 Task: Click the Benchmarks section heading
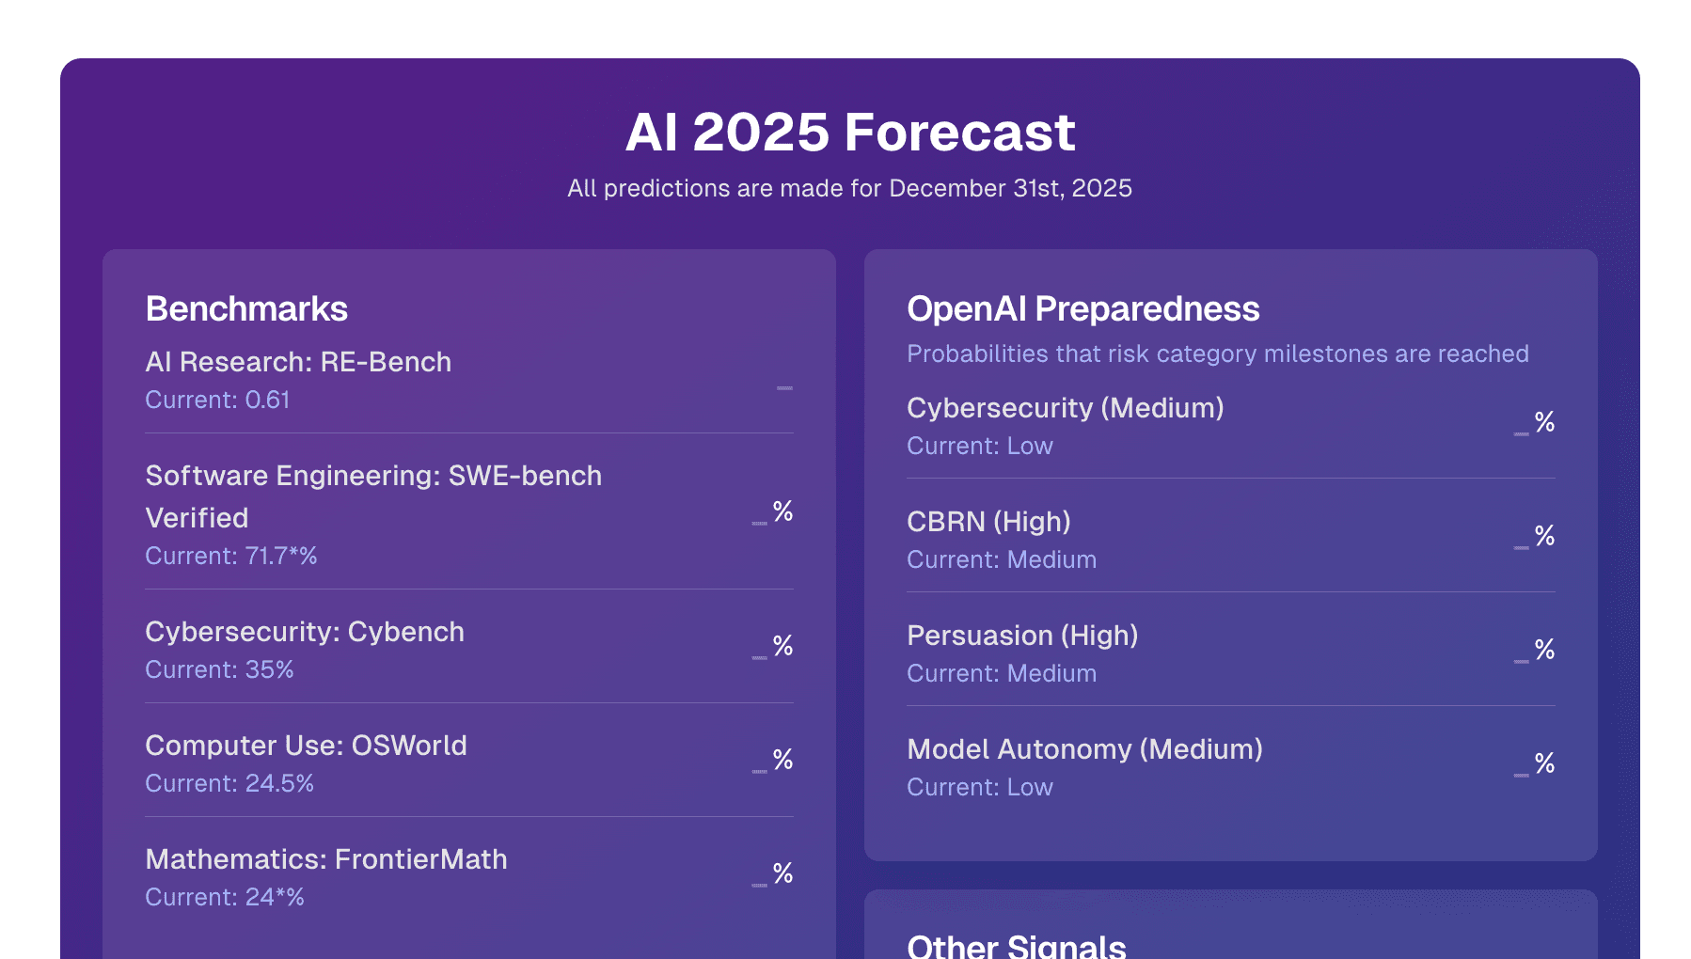(246, 308)
